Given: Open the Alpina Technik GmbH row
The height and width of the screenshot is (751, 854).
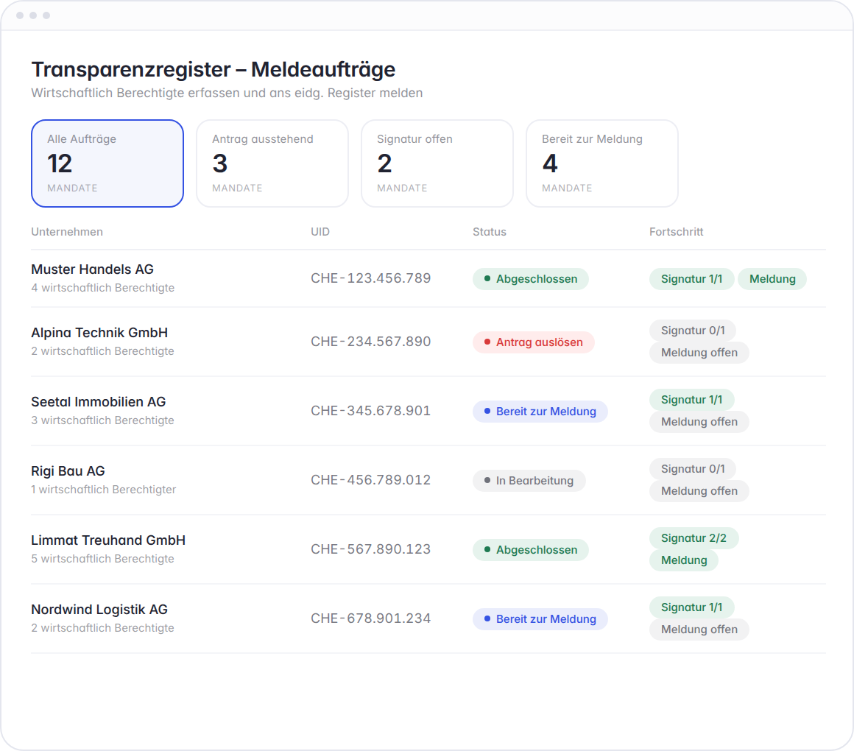Looking at the screenshot, I should (x=428, y=342).
